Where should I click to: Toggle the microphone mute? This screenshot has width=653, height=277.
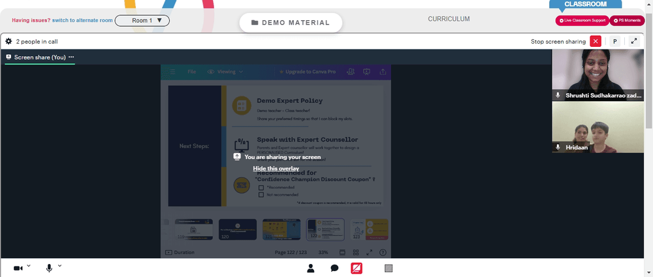tap(49, 269)
